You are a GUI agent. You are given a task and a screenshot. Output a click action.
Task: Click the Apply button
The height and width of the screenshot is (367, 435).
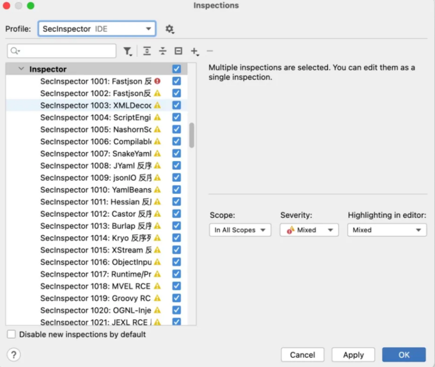[x=353, y=355]
